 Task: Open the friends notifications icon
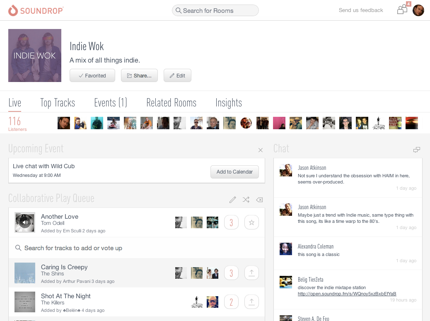point(402,10)
